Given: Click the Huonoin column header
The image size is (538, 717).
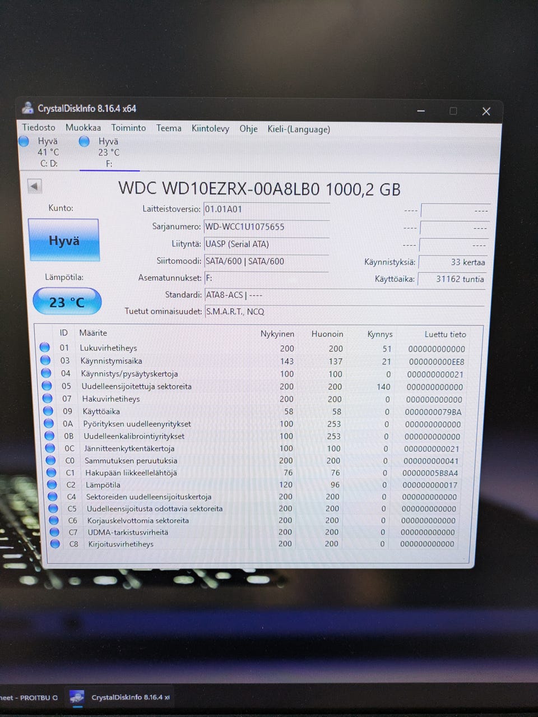Looking at the screenshot, I should point(327,334).
